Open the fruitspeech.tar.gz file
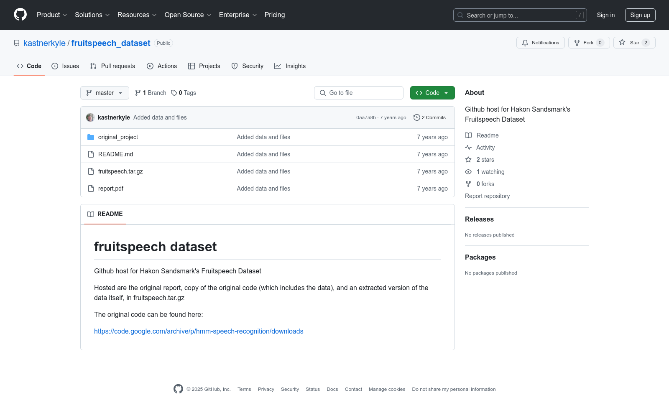This screenshot has height=418, width=669. coord(120,171)
